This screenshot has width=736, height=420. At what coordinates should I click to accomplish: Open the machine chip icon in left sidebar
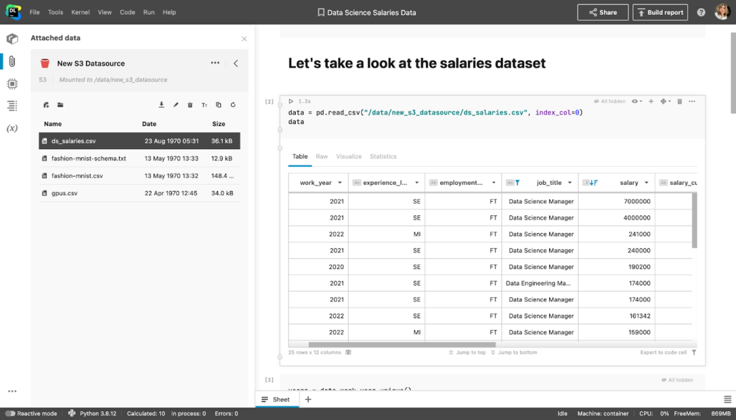coord(12,84)
